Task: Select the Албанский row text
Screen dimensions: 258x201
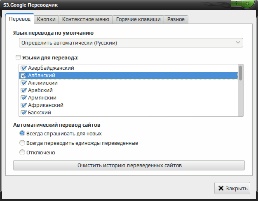Action: click(x=42, y=76)
